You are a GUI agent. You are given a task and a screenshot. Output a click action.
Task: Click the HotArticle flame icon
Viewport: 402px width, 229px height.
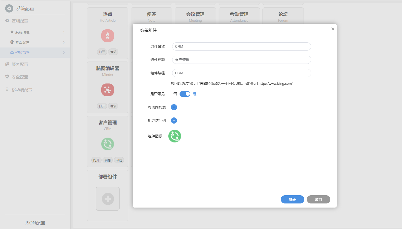coord(108,36)
